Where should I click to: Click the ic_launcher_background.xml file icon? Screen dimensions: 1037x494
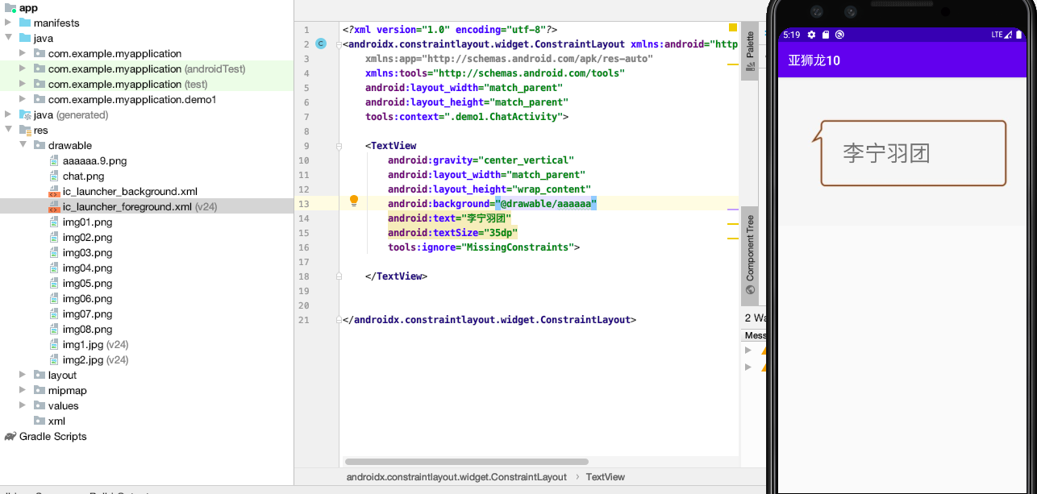coord(54,192)
